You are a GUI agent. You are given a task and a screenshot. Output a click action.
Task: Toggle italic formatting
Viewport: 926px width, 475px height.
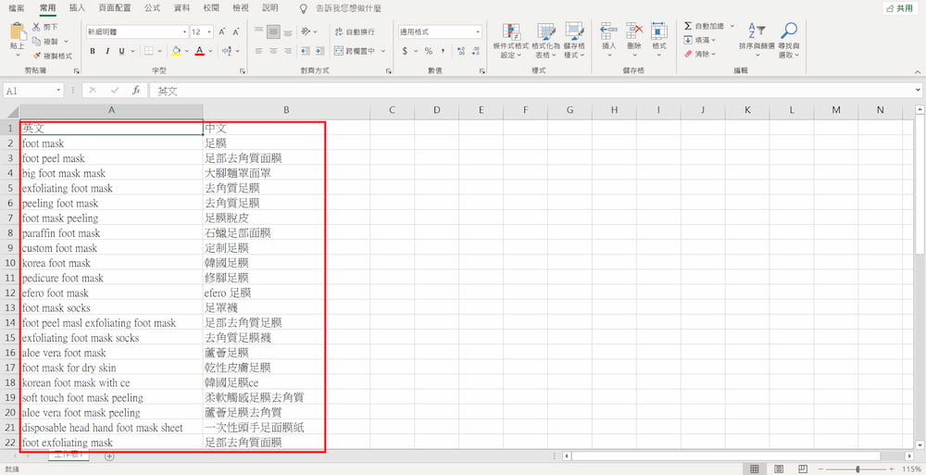107,51
